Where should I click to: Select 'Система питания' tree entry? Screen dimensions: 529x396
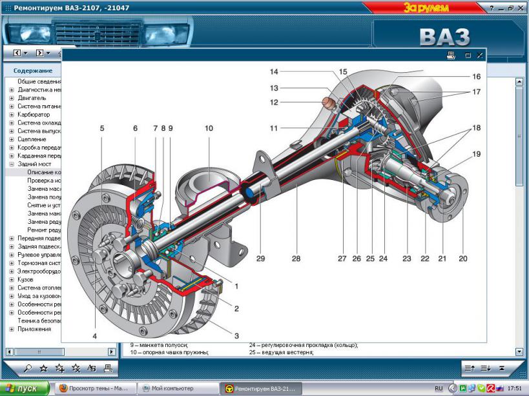39,106
